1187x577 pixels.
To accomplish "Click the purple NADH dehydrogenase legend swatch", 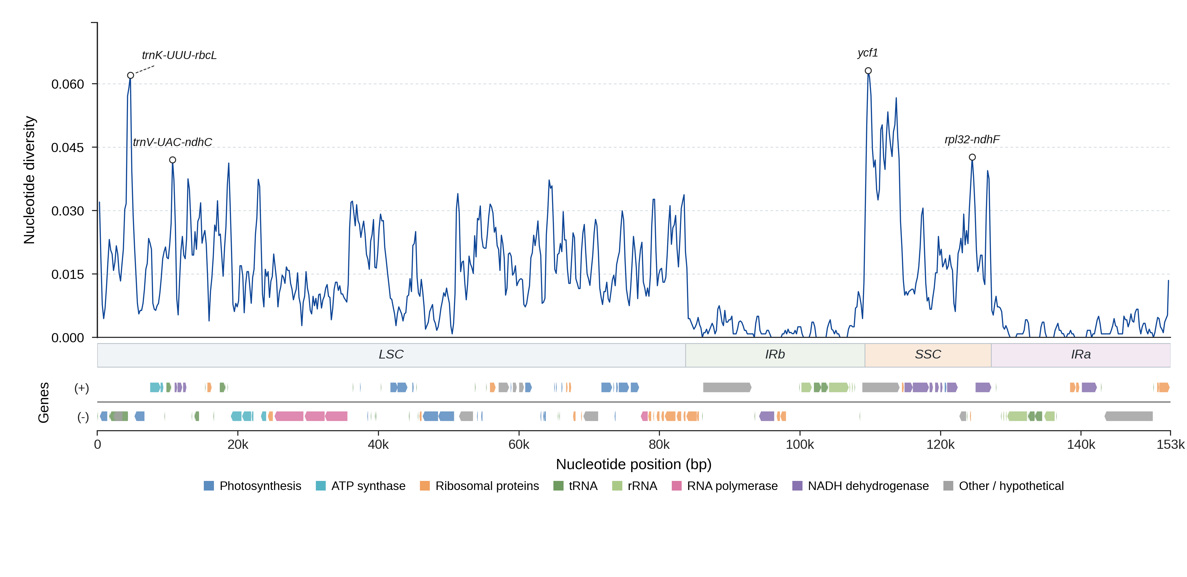I will pyautogui.click(x=797, y=486).
